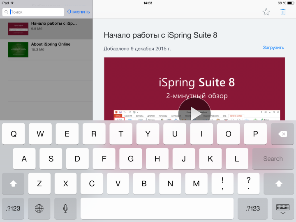Tap the U key
Screen dimensions: 296x222
coord(175,134)
